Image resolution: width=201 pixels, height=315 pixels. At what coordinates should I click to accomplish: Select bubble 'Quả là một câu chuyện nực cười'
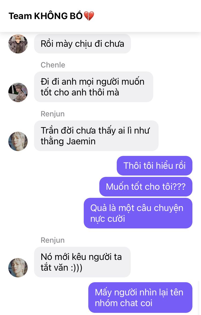(138, 213)
